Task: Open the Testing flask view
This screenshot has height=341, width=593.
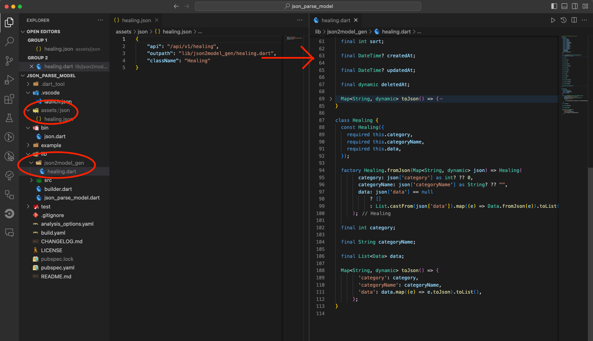Action: coord(9,118)
